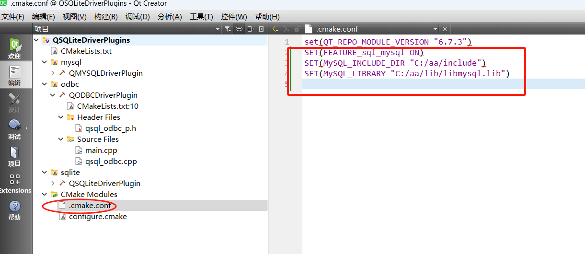585x254 pixels.
Task: Select the configure.cmake file
Action: click(x=98, y=217)
